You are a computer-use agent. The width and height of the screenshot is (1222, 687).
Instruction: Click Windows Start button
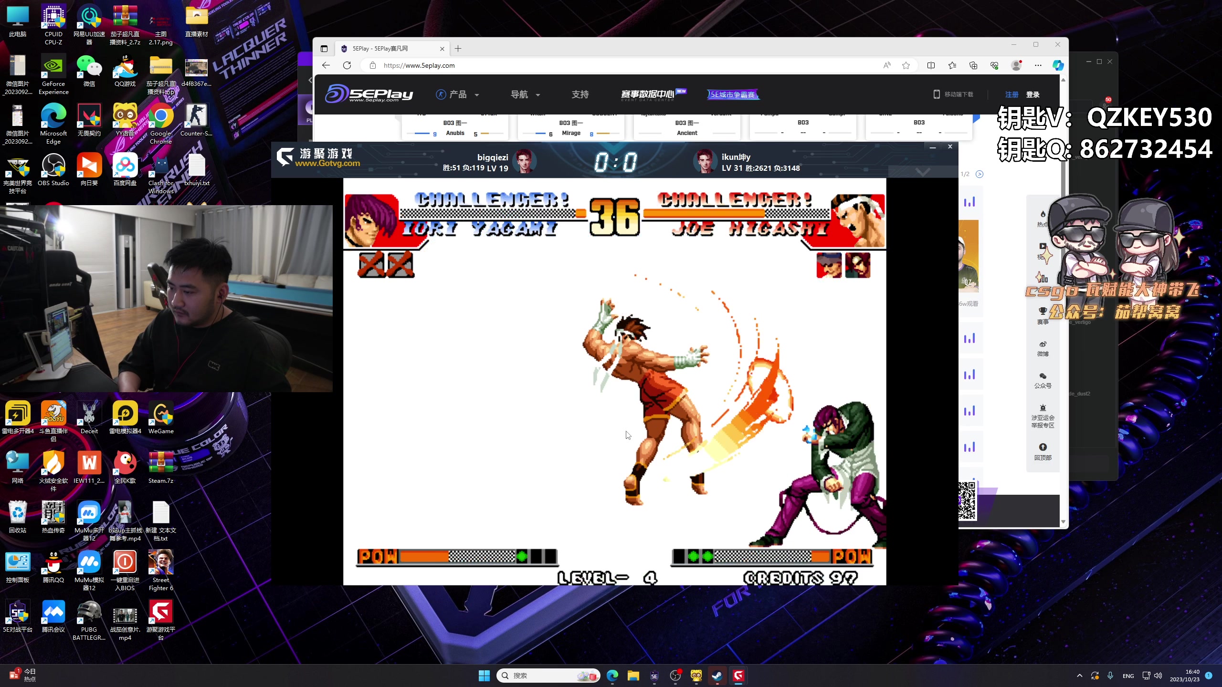tap(484, 676)
